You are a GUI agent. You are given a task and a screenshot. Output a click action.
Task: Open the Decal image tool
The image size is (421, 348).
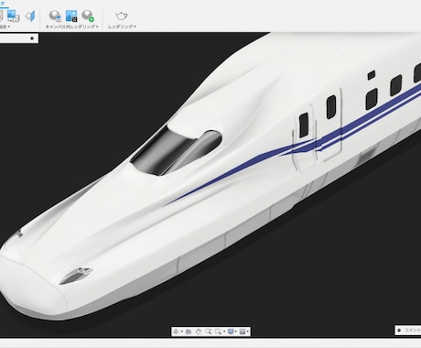point(13,16)
